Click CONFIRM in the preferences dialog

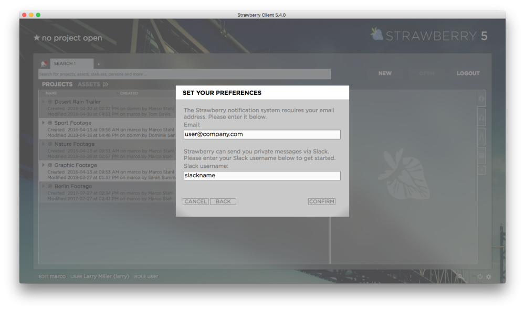(x=322, y=201)
